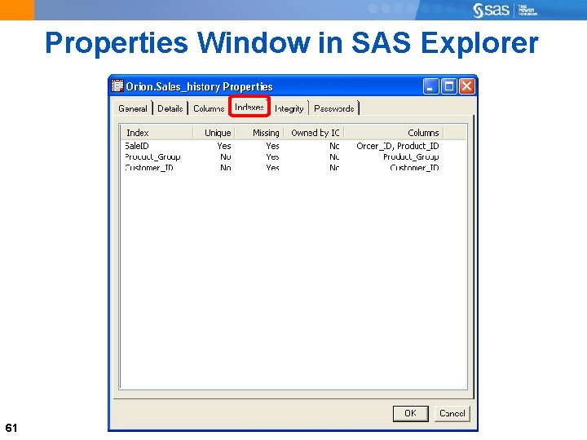This screenshot has width=587, height=440.
Task: Click the Owned by IC cell for SaleID
Action: [x=334, y=146]
